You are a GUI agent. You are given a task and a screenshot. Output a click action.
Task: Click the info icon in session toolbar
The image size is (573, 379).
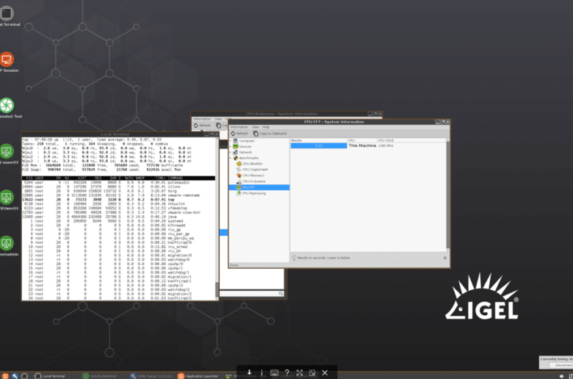coord(262,373)
